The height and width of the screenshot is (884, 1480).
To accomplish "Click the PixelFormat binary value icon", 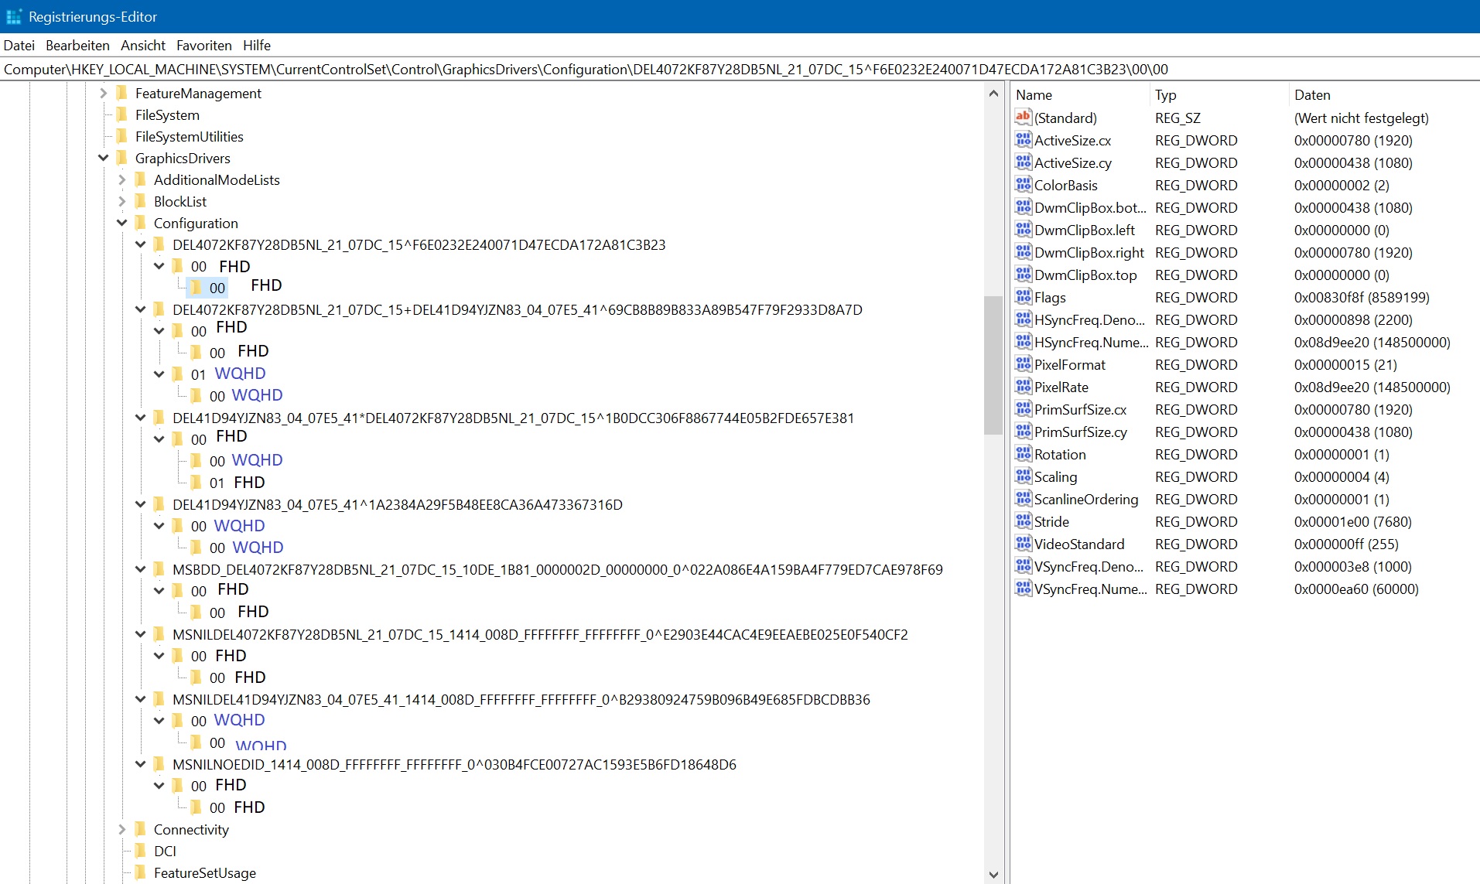I will [x=1023, y=364].
